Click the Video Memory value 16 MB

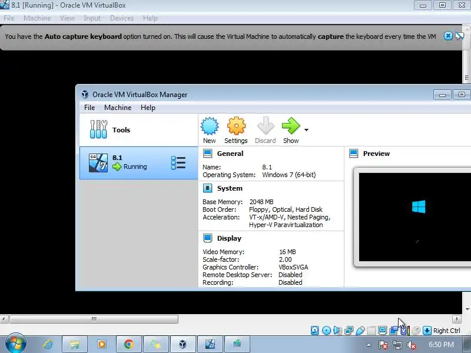point(287,252)
